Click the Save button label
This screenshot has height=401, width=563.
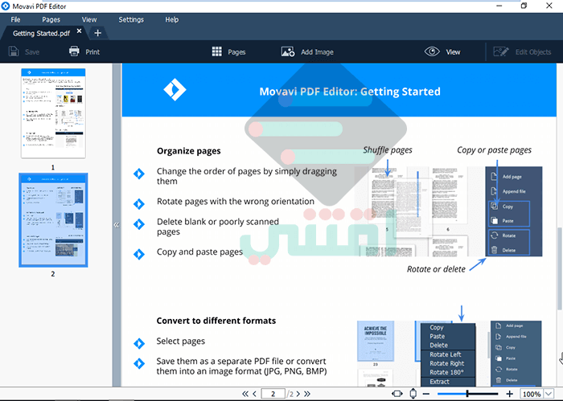click(32, 52)
